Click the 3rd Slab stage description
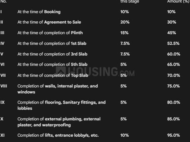190x142 pixels. pos(52,54)
